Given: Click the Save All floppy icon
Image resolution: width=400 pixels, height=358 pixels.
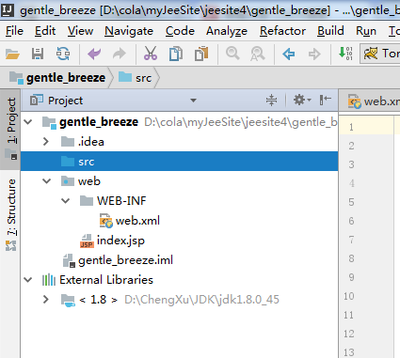Looking at the screenshot, I should click(38, 54).
